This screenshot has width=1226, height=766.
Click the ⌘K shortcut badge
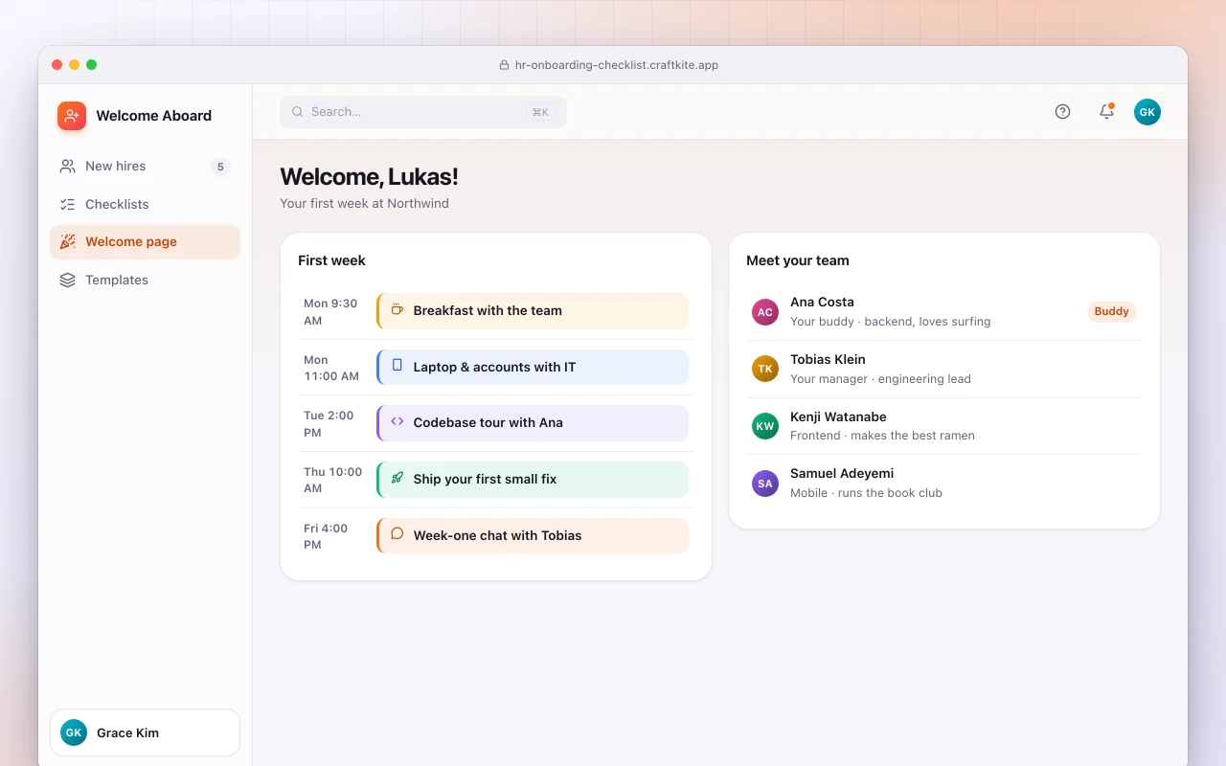[540, 112]
